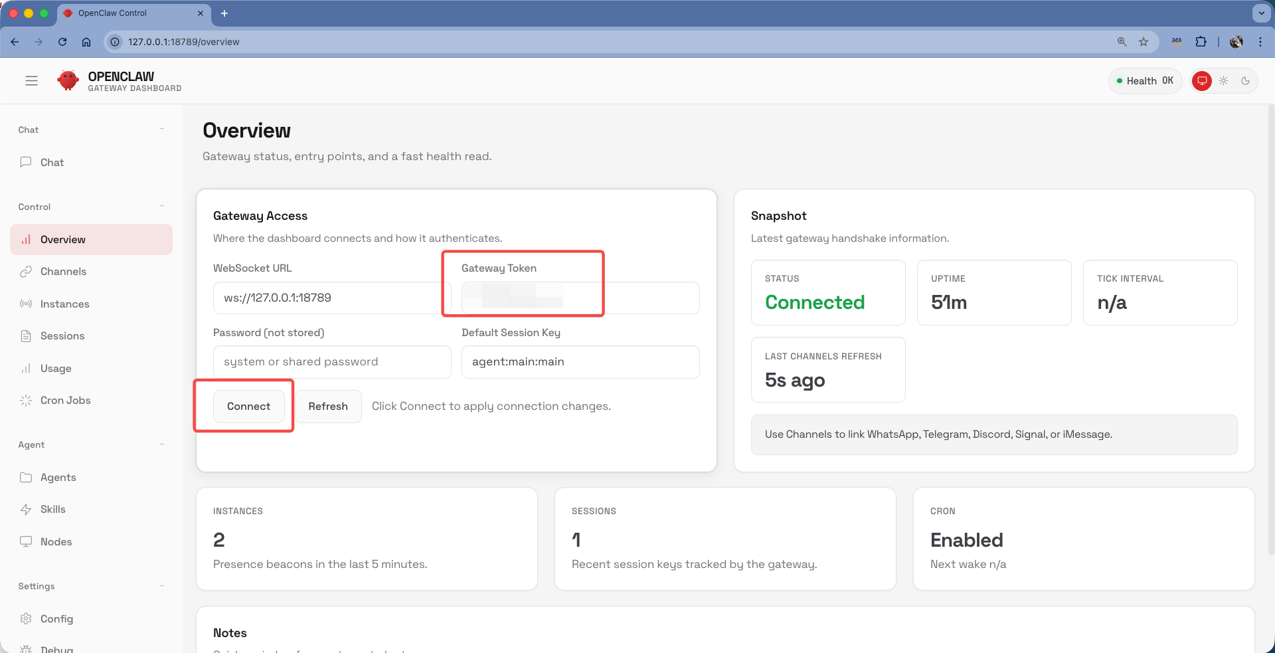1275x653 pixels.
Task: Switch to dark theme (moon icon)
Action: click(1245, 81)
